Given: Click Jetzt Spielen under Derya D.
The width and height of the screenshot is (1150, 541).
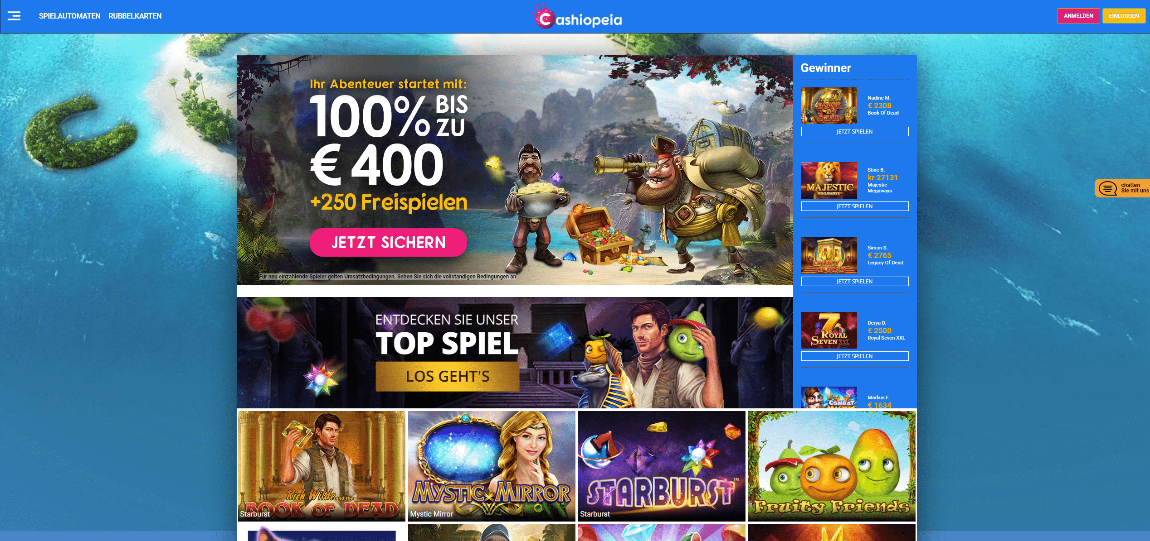Looking at the screenshot, I should point(855,356).
